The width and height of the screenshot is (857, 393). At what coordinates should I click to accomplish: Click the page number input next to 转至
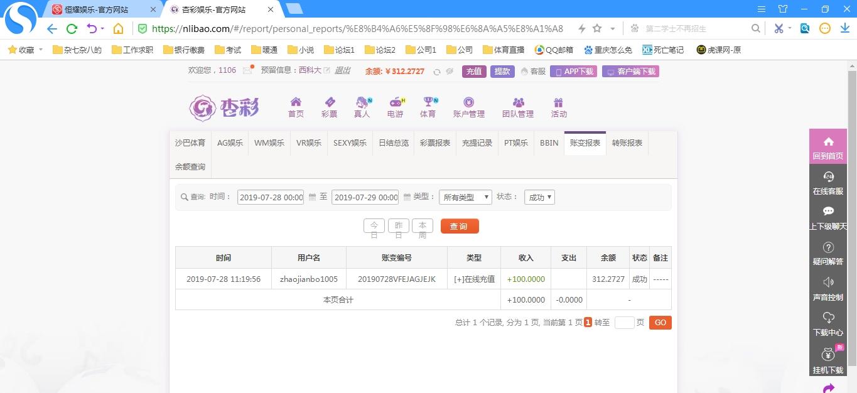[624, 323]
